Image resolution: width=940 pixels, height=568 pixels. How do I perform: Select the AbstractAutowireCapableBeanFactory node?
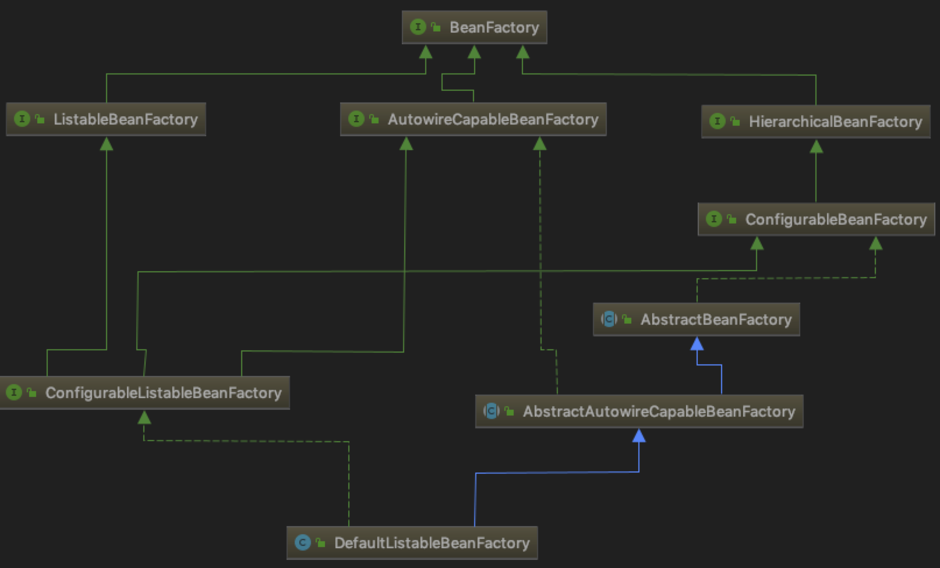click(x=639, y=411)
